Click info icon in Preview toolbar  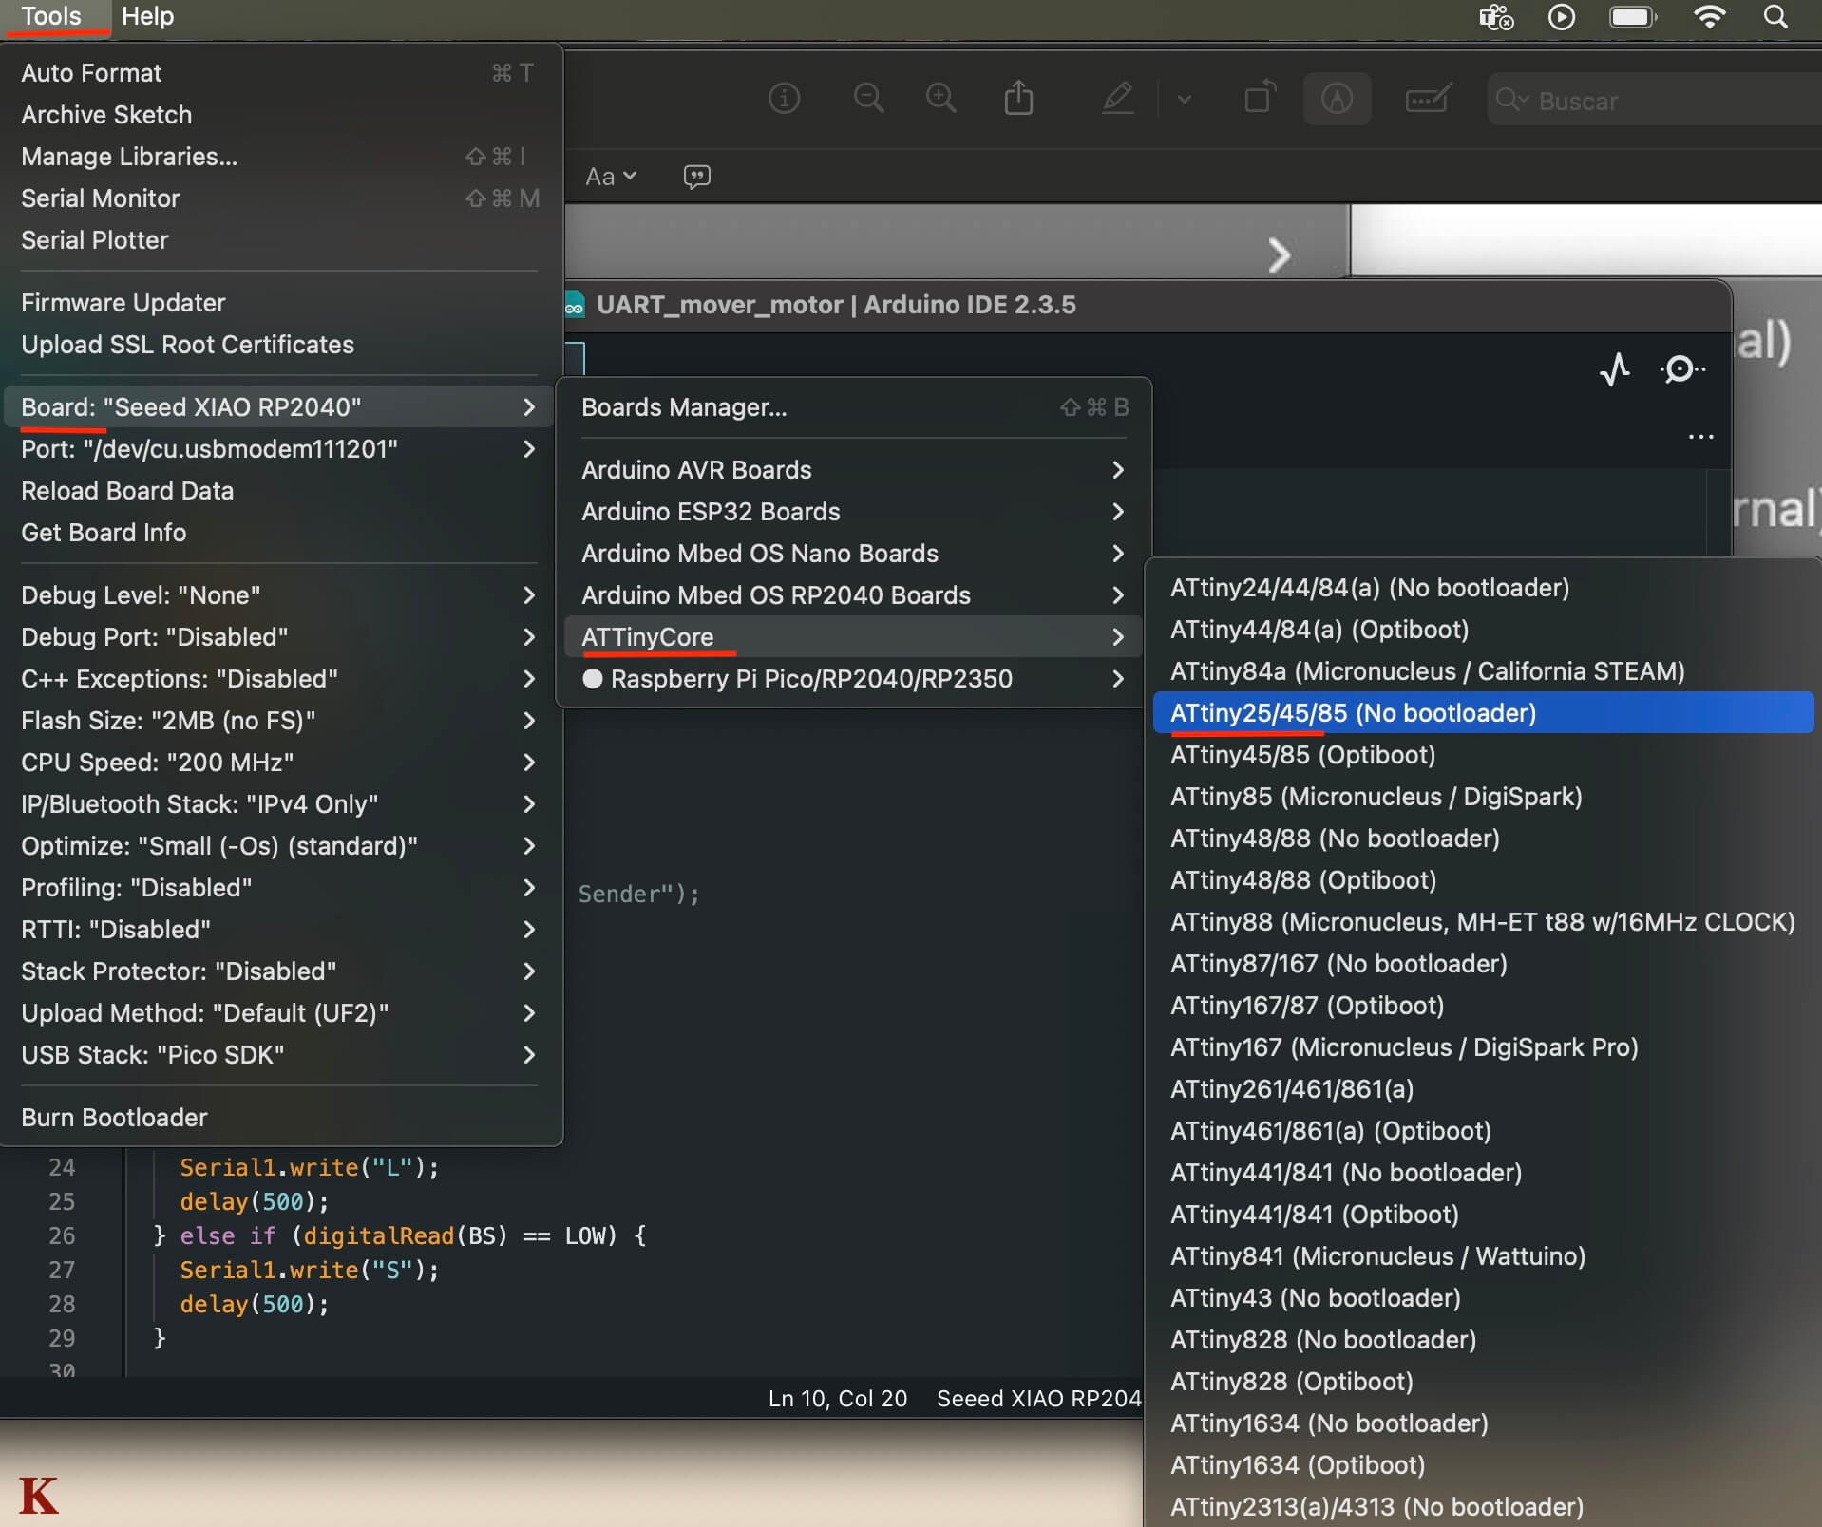[784, 98]
